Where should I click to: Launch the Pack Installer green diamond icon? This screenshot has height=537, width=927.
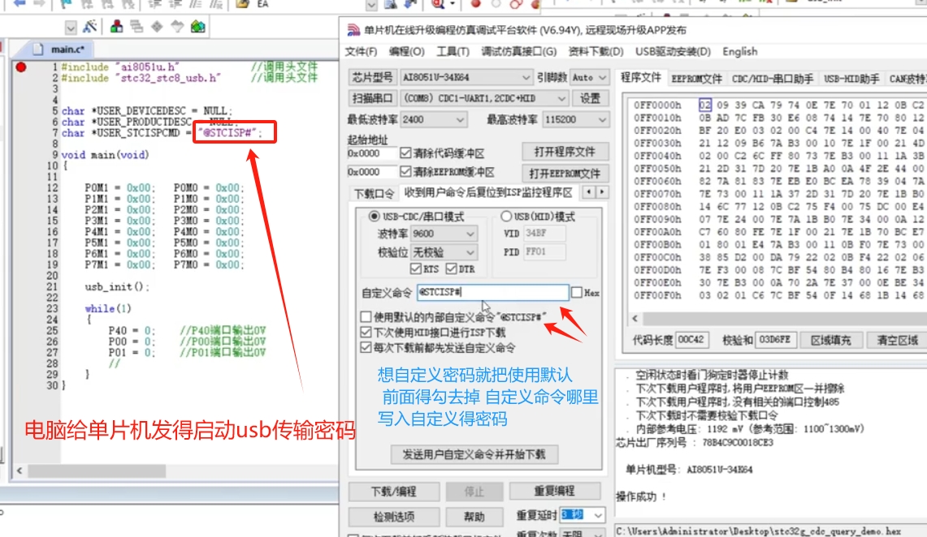tap(198, 27)
